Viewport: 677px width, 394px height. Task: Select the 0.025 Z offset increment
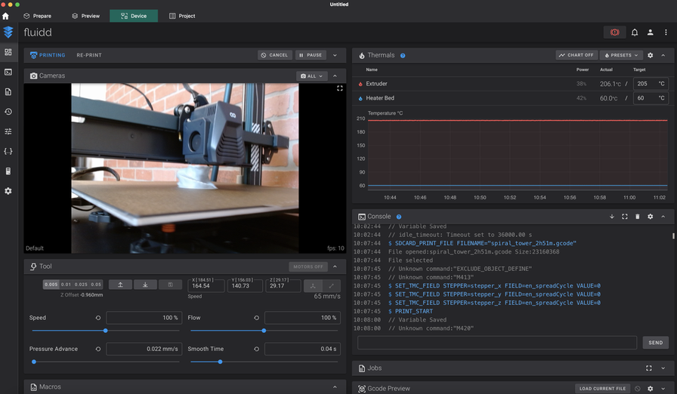80,285
